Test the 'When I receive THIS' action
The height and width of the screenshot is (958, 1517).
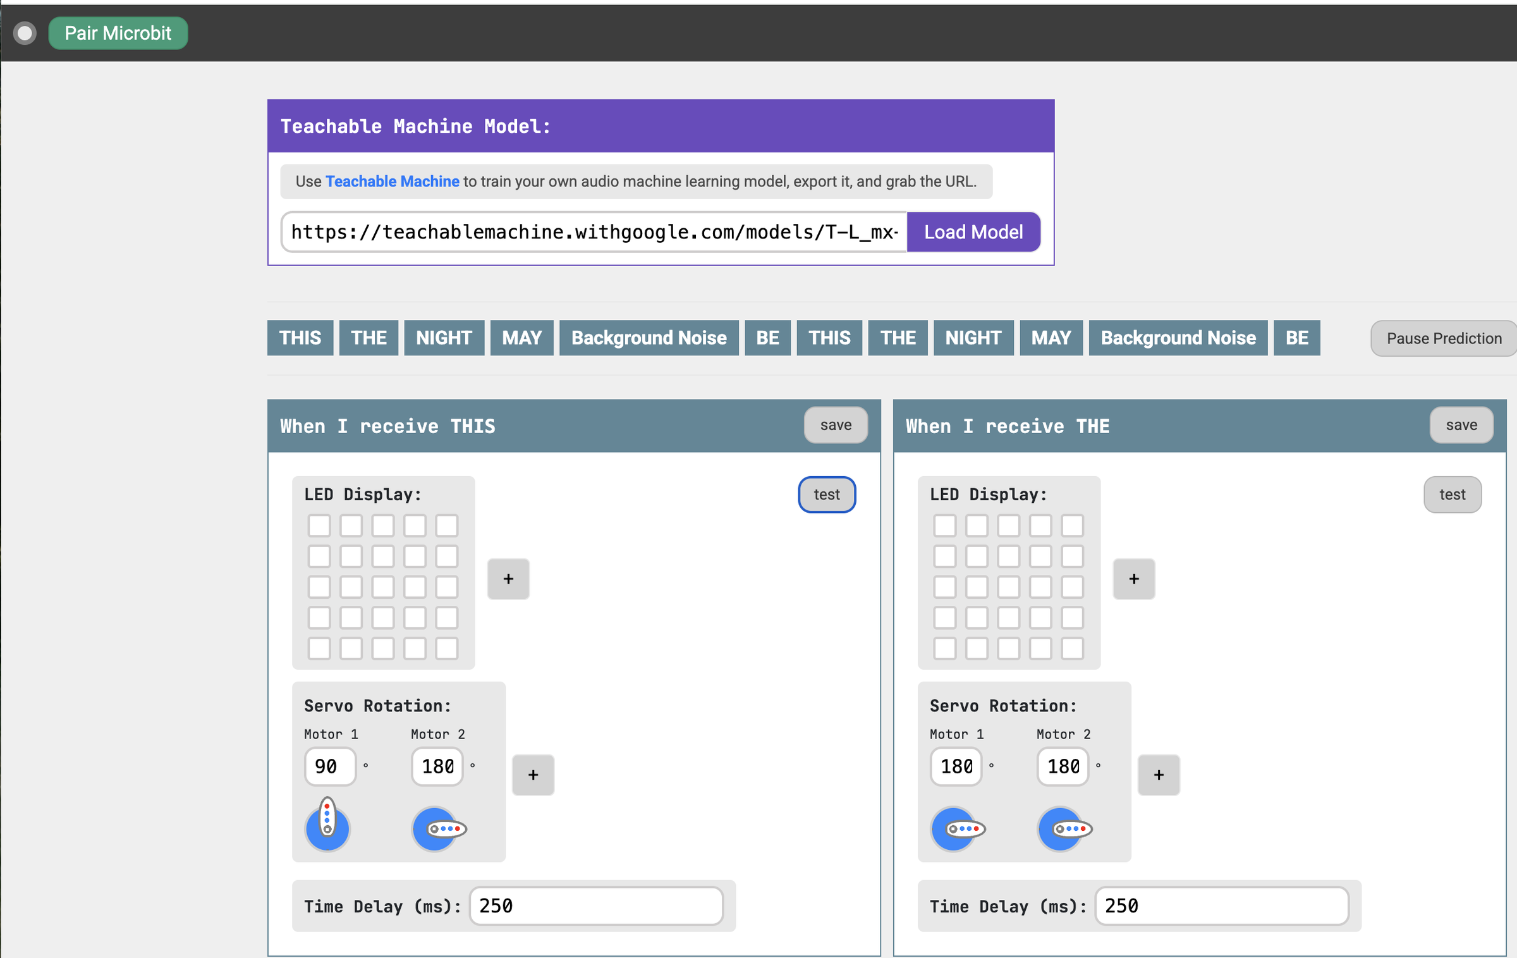[827, 494]
